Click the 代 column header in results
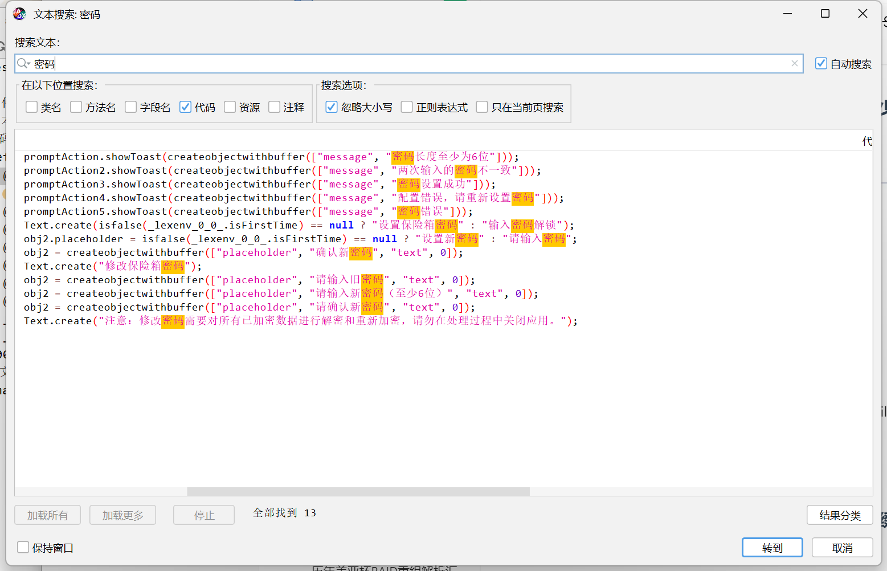887x571 pixels. (867, 141)
